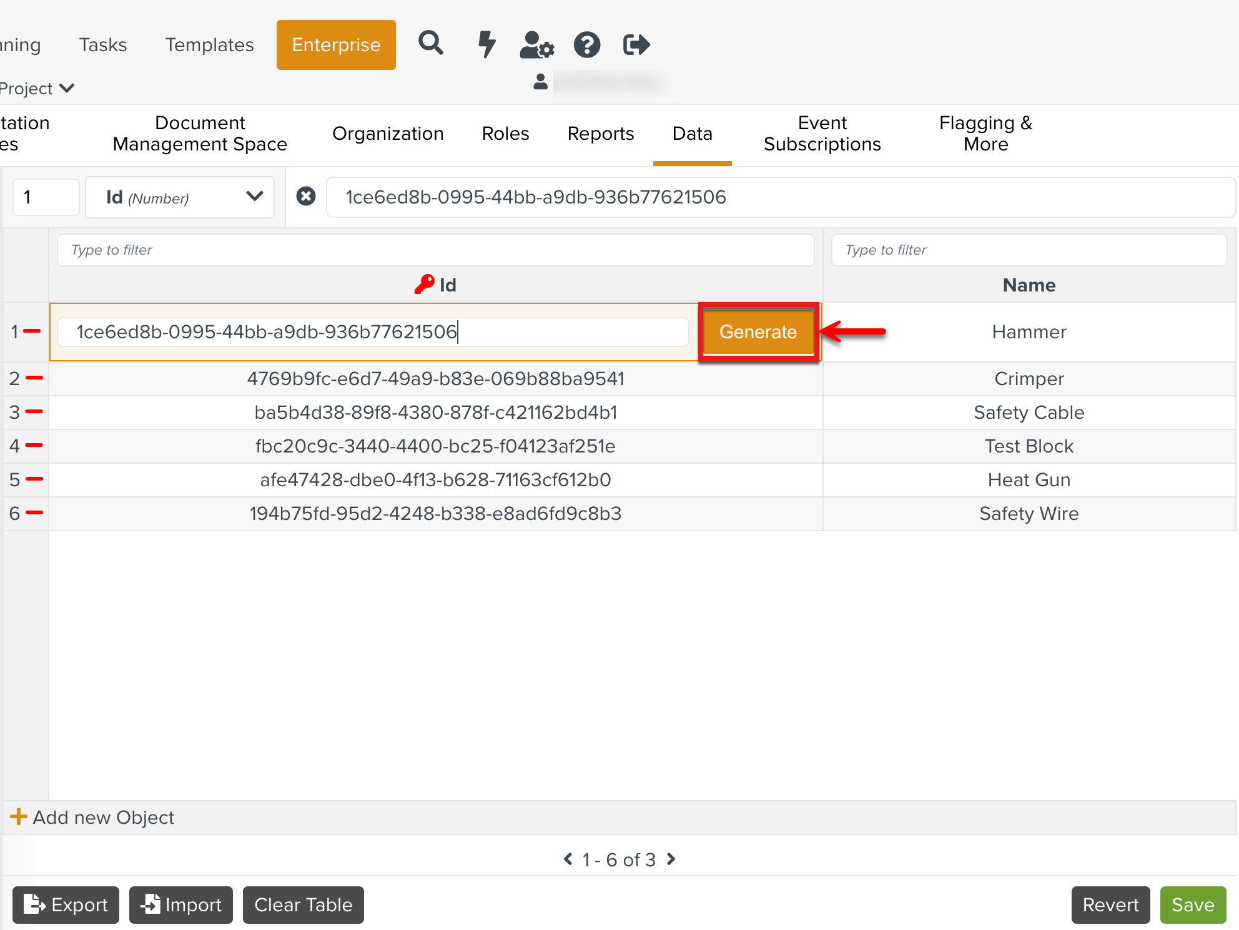Click the Generate button

point(758,332)
